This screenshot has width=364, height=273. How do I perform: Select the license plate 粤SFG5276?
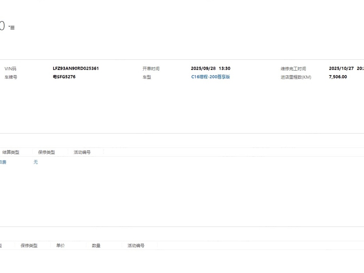click(64, 77)
